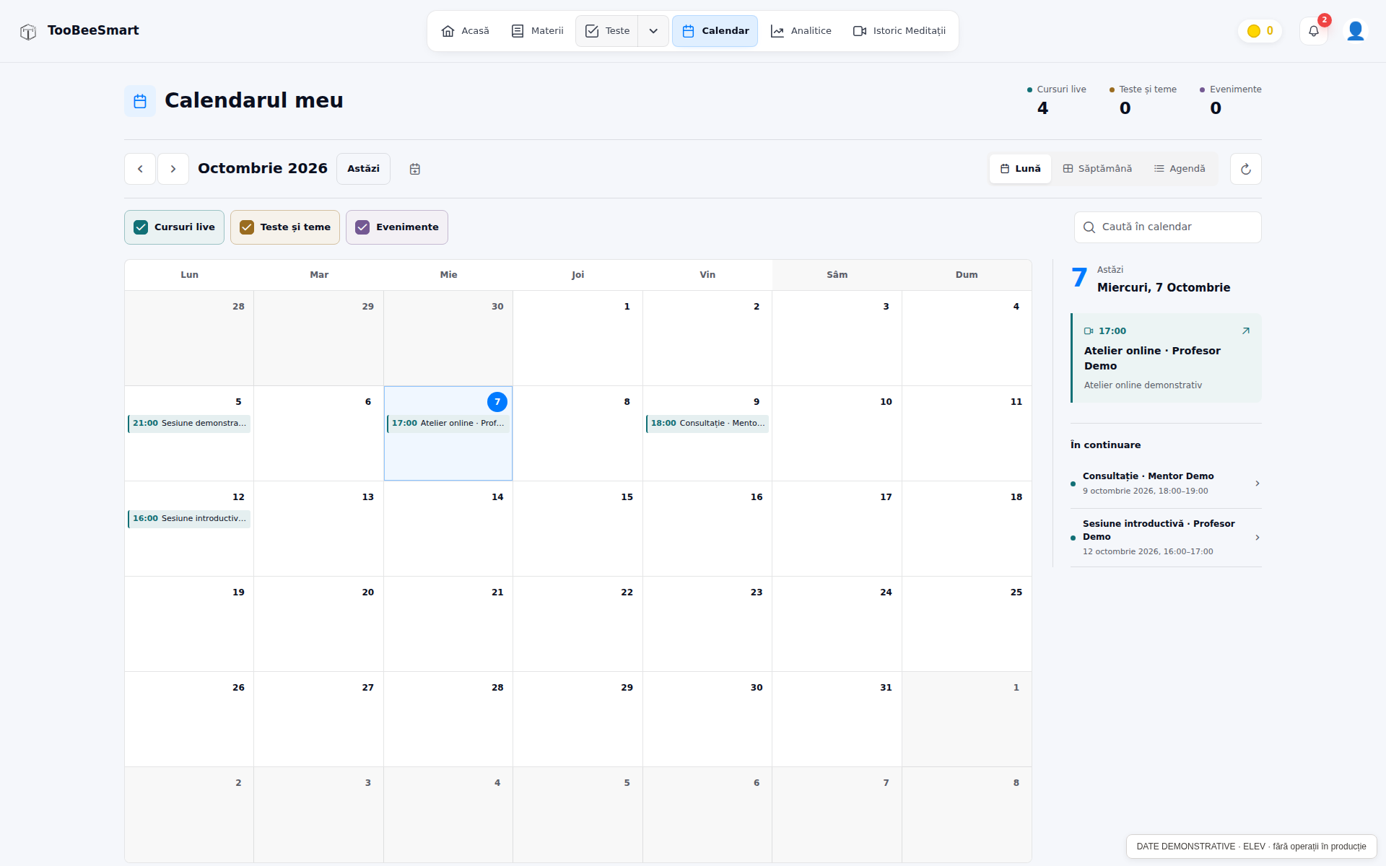Screen dimensions: 1386x866
Task: Open notifications bell icon
Action: point(1314,31)
